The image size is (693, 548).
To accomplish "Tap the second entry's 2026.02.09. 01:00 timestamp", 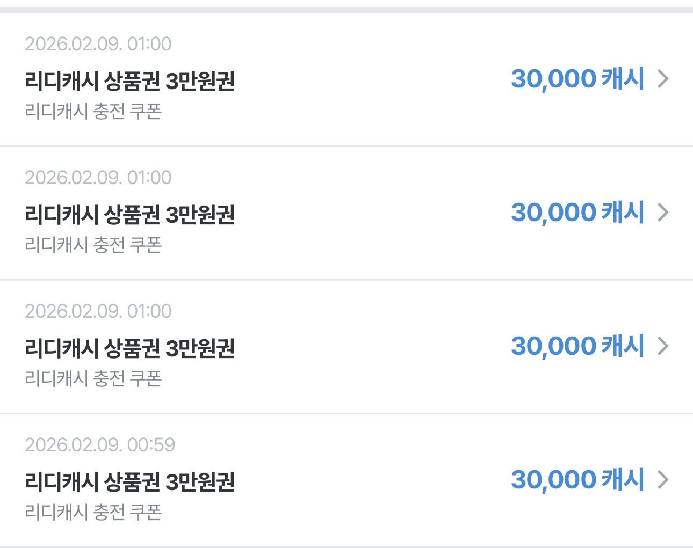I will pyautogui.click(x=98, y=178).
